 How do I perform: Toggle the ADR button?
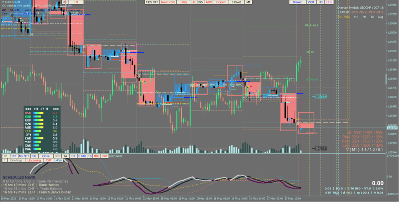pyautogui.click(x=208, y=2)
